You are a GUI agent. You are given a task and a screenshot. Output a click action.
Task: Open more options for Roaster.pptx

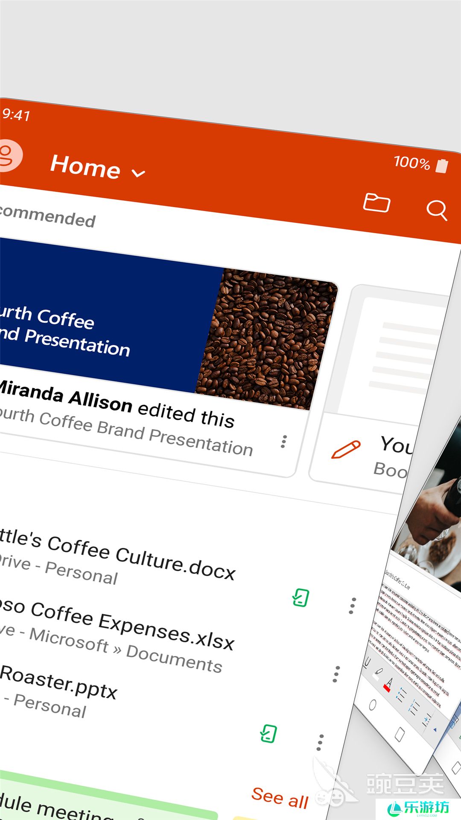click(320, 743)
